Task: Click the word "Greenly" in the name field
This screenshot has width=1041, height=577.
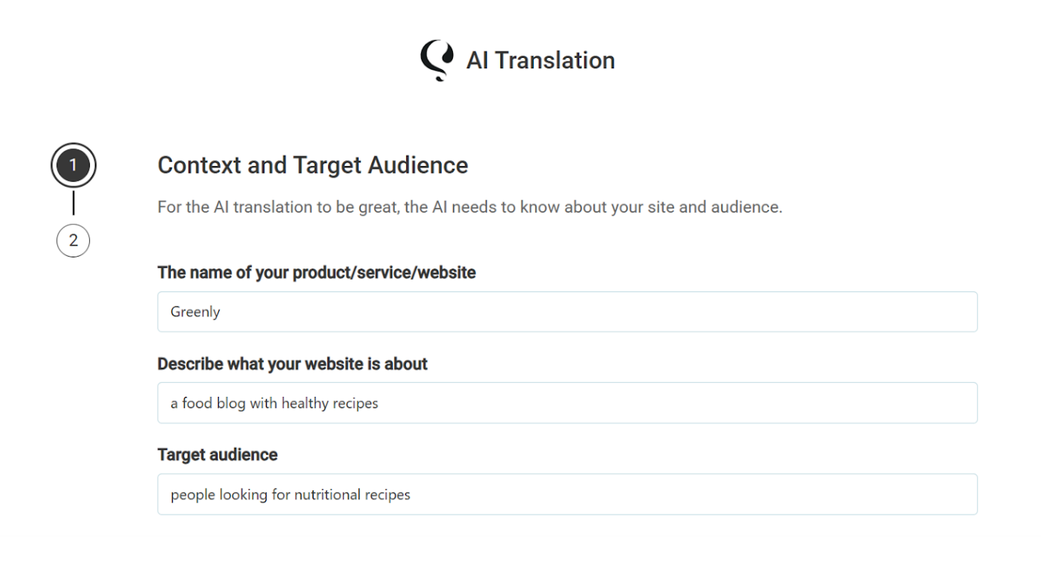Action: [195, 311]
